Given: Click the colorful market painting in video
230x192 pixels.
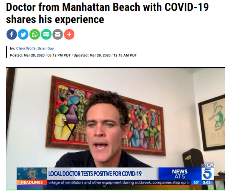Looking at the screenshot, I should pyautogui.click(x=105, y=115).
